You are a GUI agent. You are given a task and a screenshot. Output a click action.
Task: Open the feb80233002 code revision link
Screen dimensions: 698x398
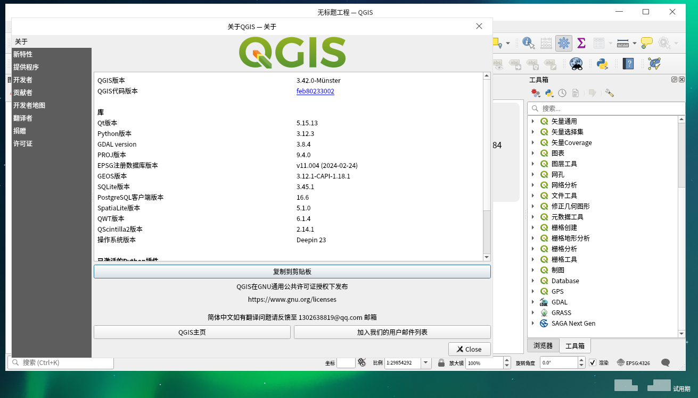click(x=315, y=91)
